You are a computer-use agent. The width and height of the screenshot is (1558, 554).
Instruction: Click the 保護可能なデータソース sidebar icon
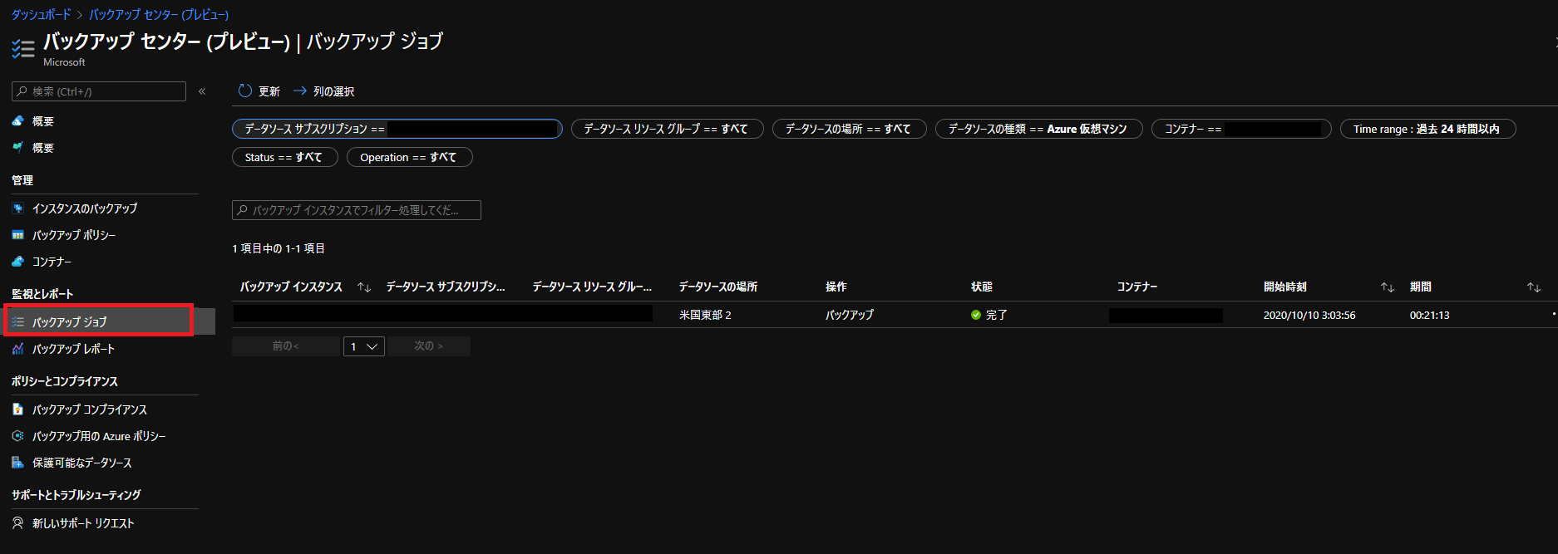pos(17,463)
